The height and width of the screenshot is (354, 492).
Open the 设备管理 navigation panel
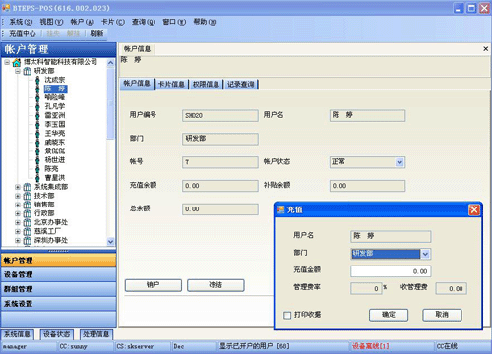click(x=59, y=274)
